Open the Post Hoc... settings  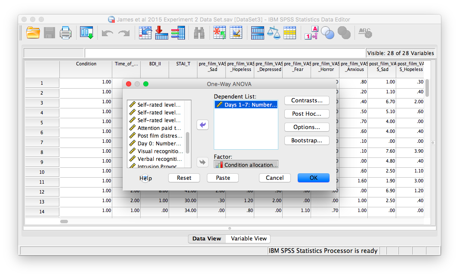coord(307,114)
